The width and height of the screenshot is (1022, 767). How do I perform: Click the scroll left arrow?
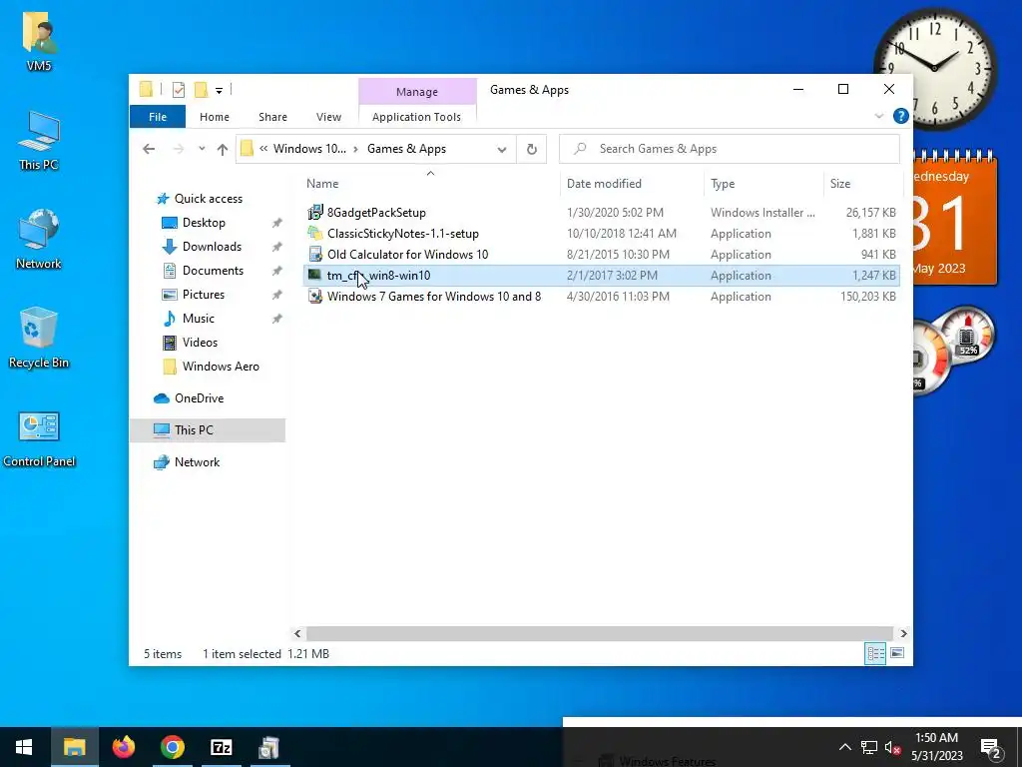coord(297,634)
